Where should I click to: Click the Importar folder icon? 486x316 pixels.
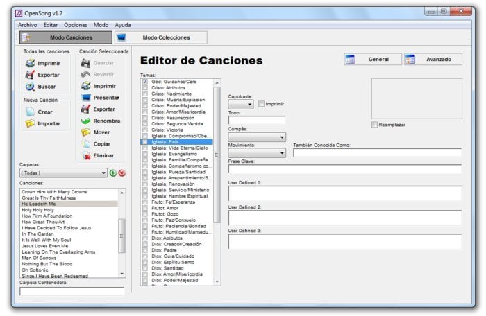(30, 123)
